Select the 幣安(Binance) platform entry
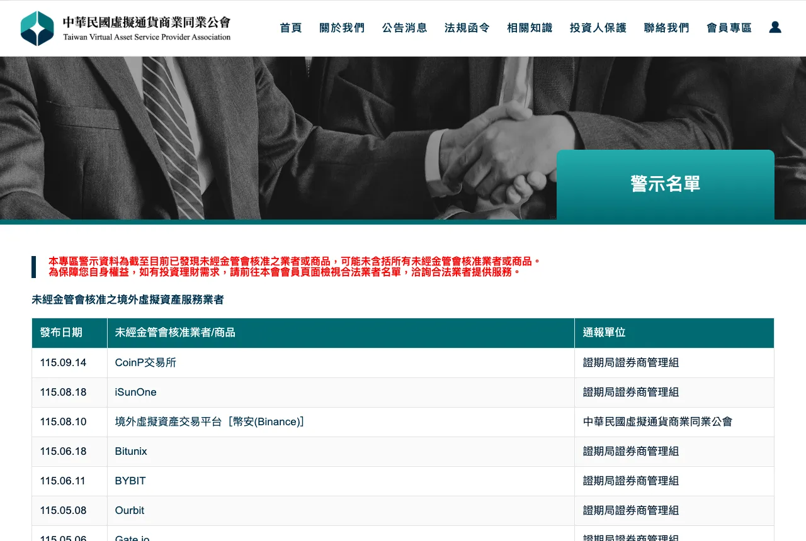The image size is (806, 541). 210,421
